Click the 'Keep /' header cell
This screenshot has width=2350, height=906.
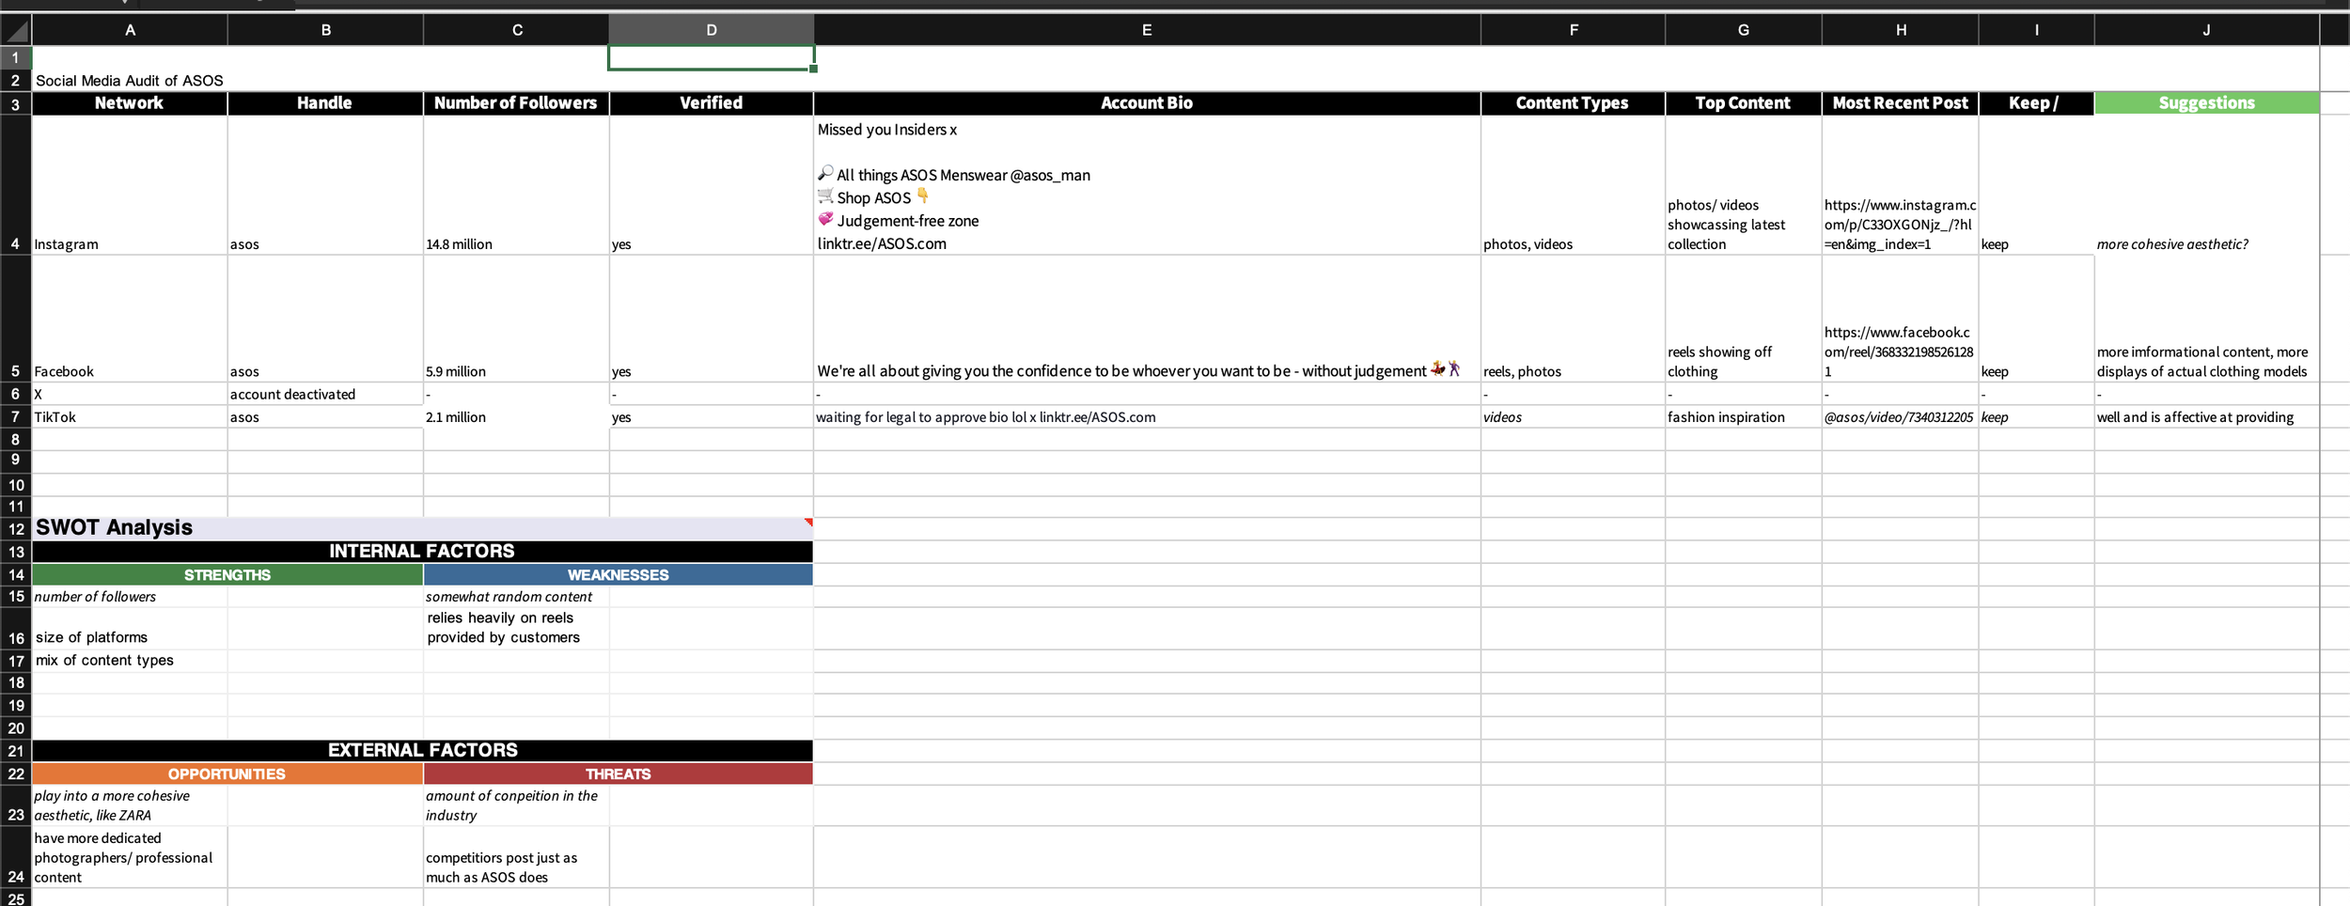click(x=2036, y=103)
